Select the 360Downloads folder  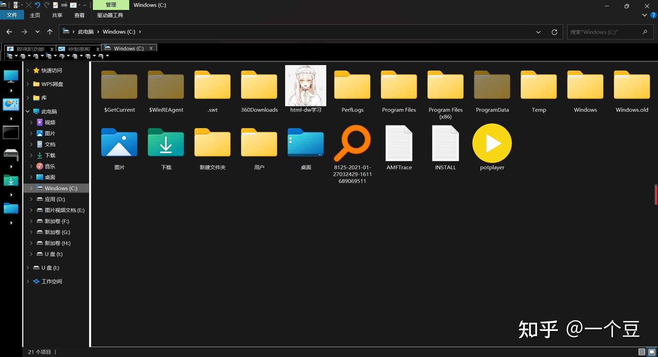coord(259,90)
